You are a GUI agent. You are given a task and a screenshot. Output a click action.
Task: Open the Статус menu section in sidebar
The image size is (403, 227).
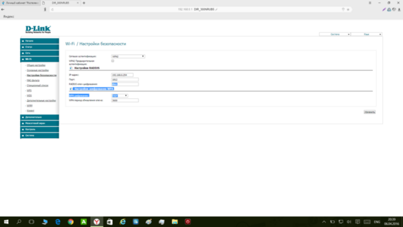click(40, 47)
